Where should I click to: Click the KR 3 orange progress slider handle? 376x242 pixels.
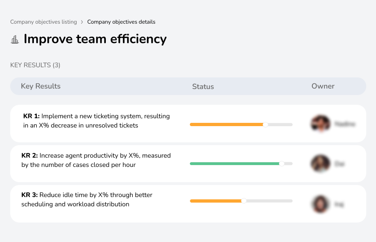tap(244, 201)
